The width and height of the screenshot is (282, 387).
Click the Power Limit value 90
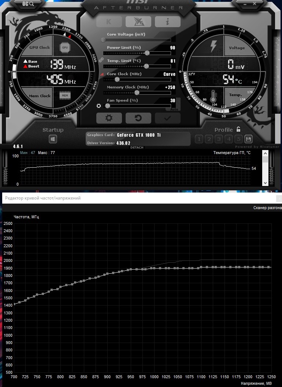point(172,48)
